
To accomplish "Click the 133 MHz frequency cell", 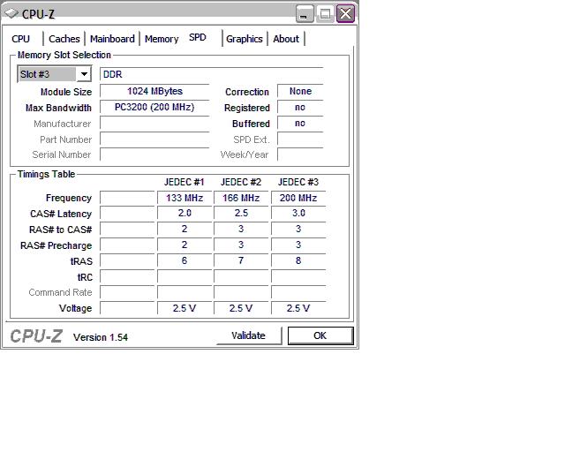I will (x=185, y=198).
